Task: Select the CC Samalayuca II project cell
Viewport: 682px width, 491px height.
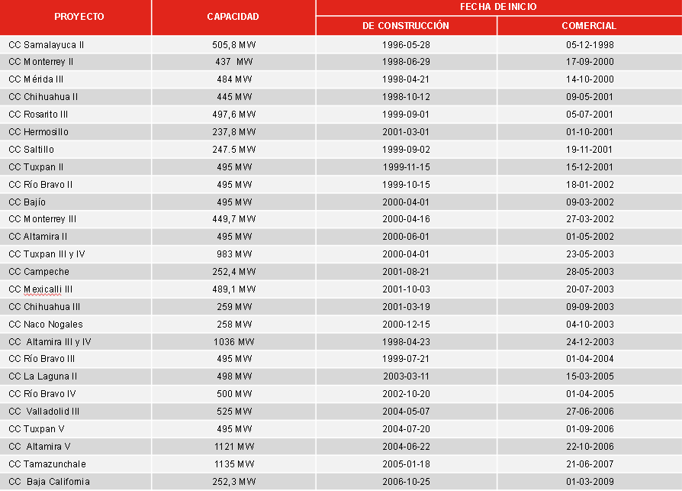Action: coord(47,44)
